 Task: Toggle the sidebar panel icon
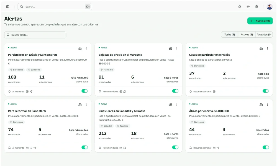[x=8, y=7]
